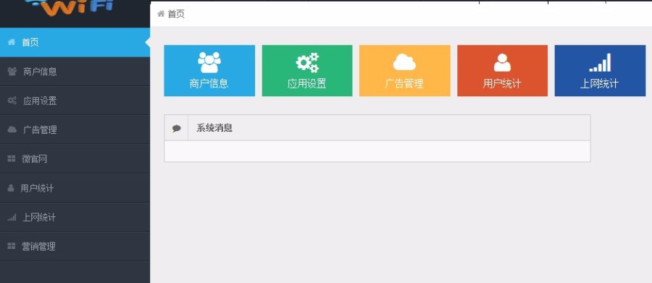Select 用户统计 in the sidebar menu
The height and width of the screenshot is (283, 652).
(x=75, y=188)
